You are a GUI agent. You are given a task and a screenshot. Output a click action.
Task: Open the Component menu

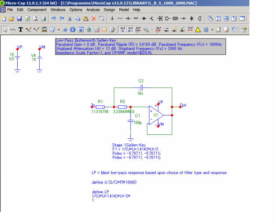[x=37, y=9]
